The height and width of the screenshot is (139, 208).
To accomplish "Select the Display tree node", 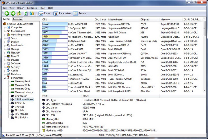I will pos(13,42).
